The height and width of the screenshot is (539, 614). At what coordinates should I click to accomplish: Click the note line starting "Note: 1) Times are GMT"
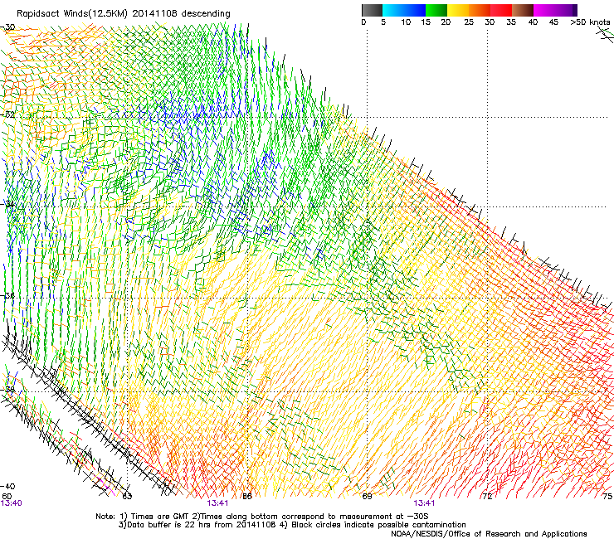click(x=262, y=517)
